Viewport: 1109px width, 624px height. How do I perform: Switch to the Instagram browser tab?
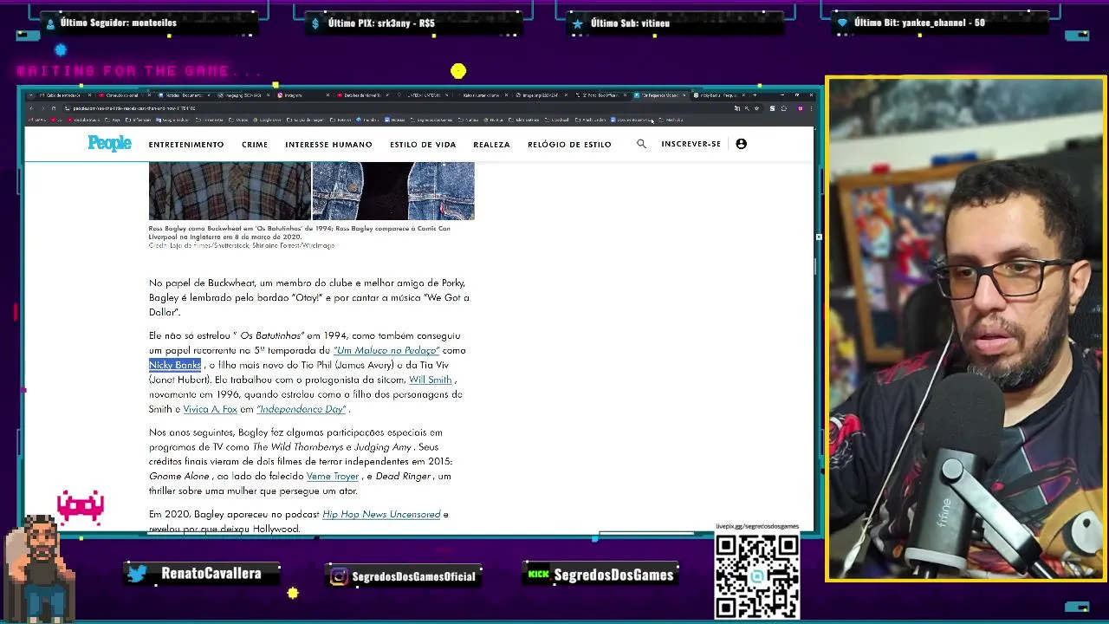[x=302, y=95]
